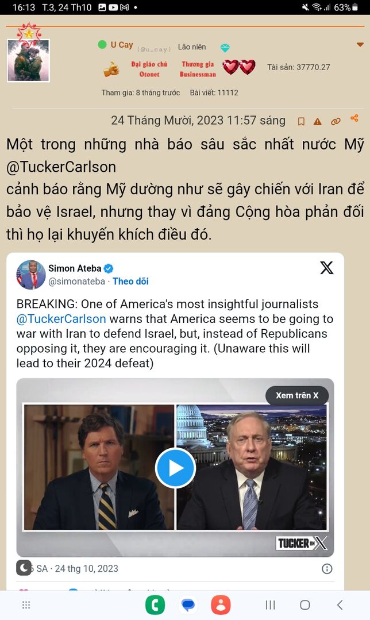Open the X logo in embedded tweet
The image size is (370, 620).
click(x=326, y=268)
